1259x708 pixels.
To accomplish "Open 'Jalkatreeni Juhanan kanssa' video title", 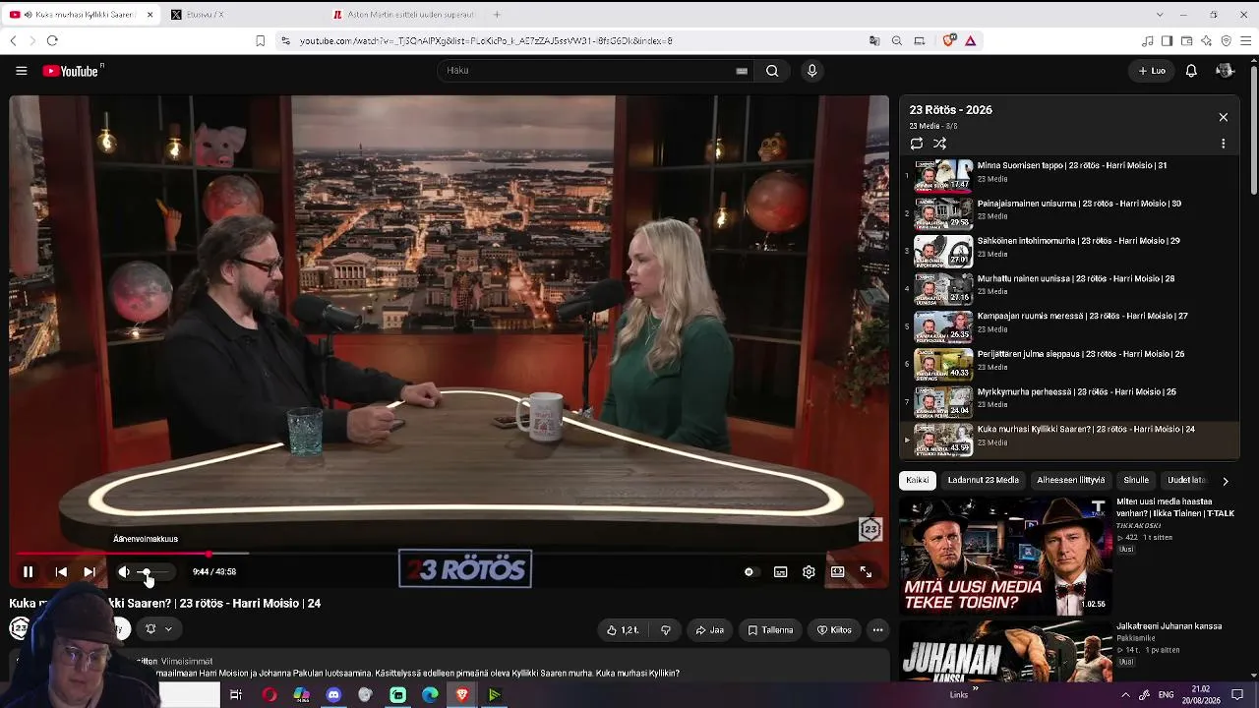I will tap(1169, 626).
